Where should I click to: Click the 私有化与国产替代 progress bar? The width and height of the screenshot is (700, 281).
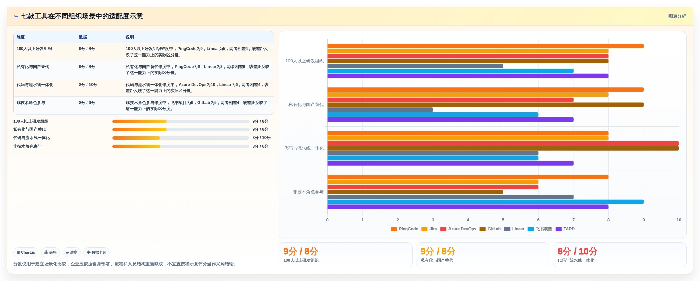point(181,130)
